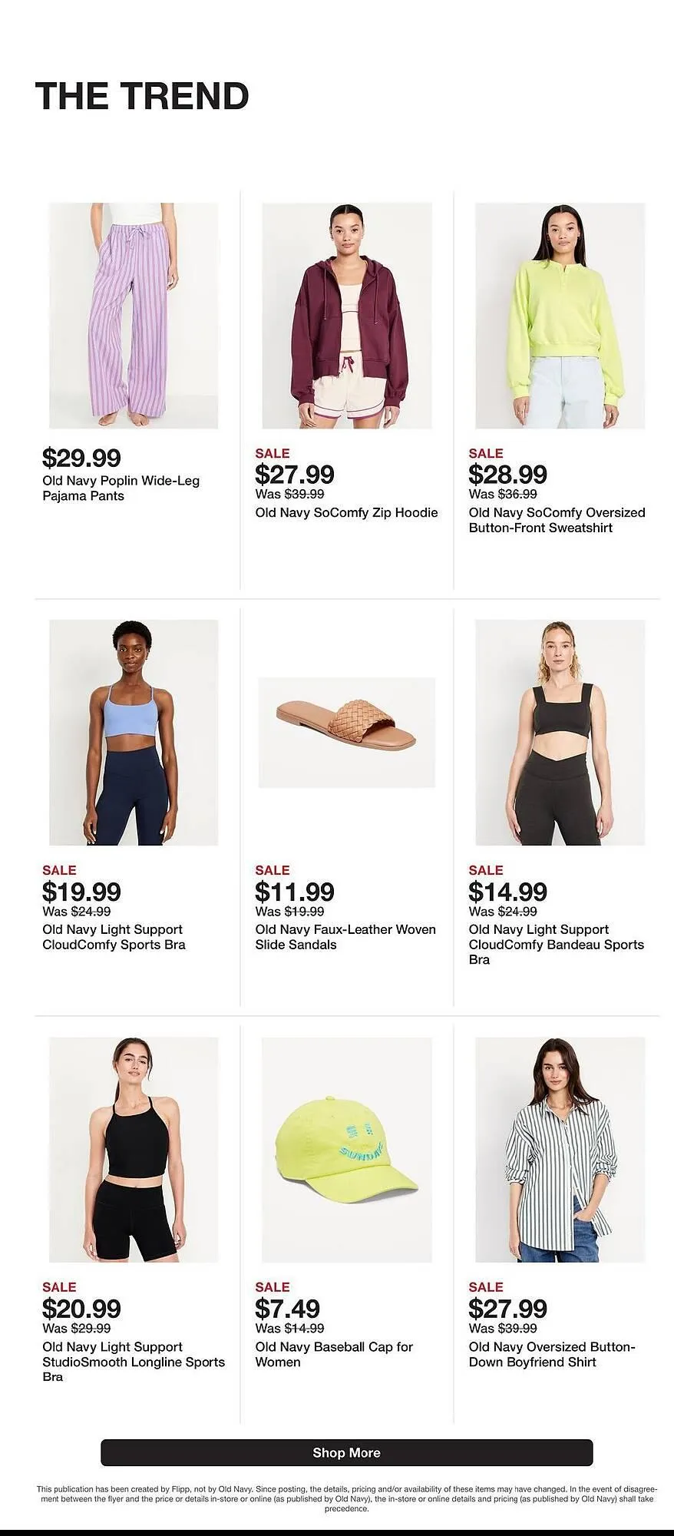Click Oversized Button-Down Boyfriend Shirt title

point(552,1354)
